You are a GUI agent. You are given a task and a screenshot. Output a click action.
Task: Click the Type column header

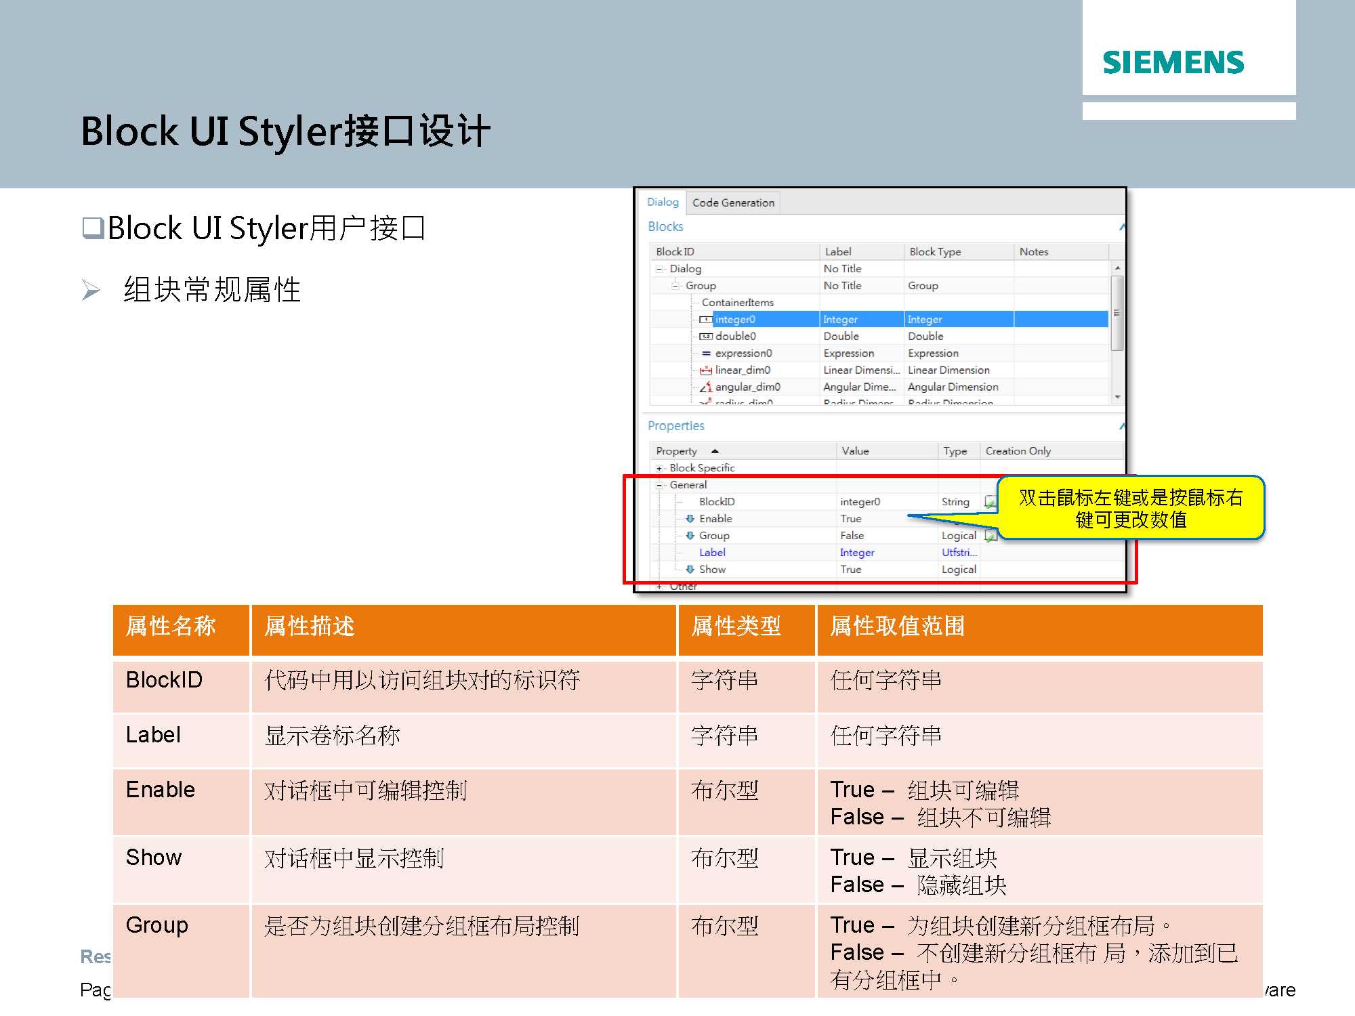coord(959,450)
